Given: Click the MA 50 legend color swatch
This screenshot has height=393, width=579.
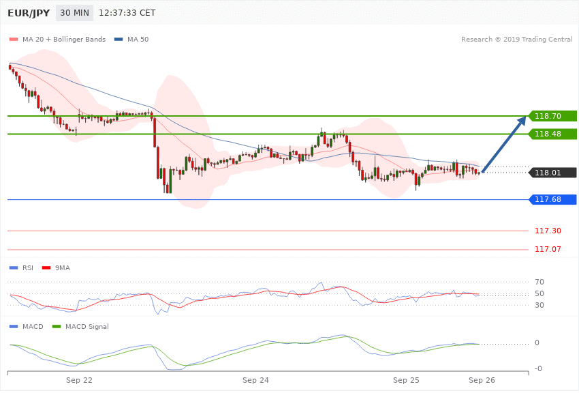Looking at the screenshot, I should 119,39.
